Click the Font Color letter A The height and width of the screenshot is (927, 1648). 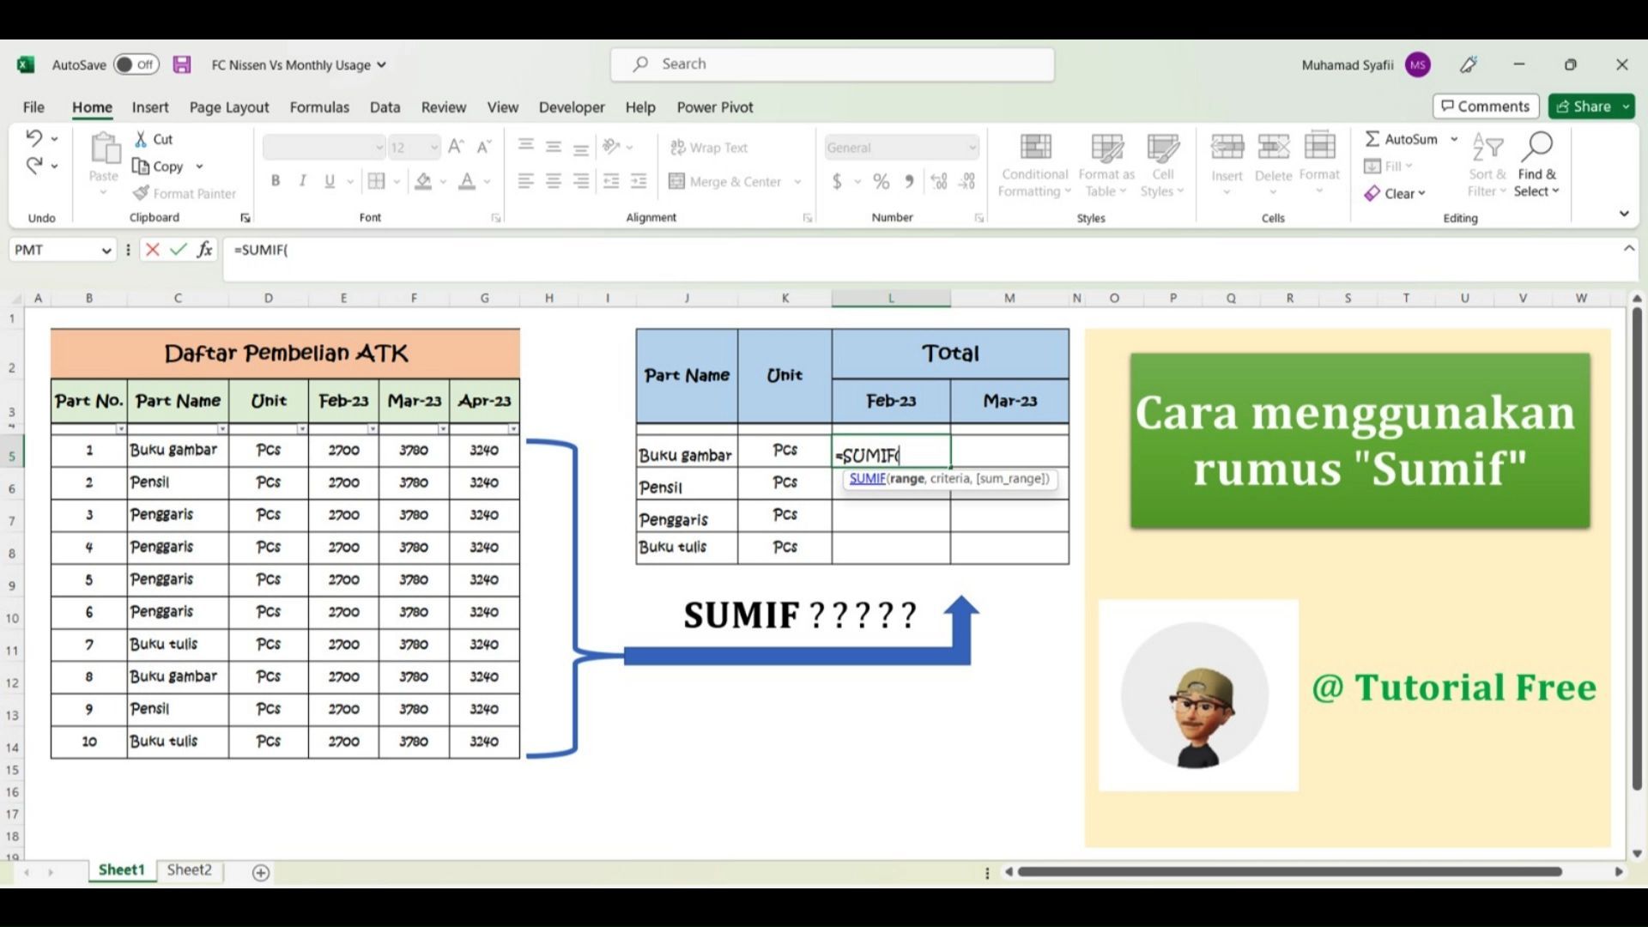tap(467, 181)
